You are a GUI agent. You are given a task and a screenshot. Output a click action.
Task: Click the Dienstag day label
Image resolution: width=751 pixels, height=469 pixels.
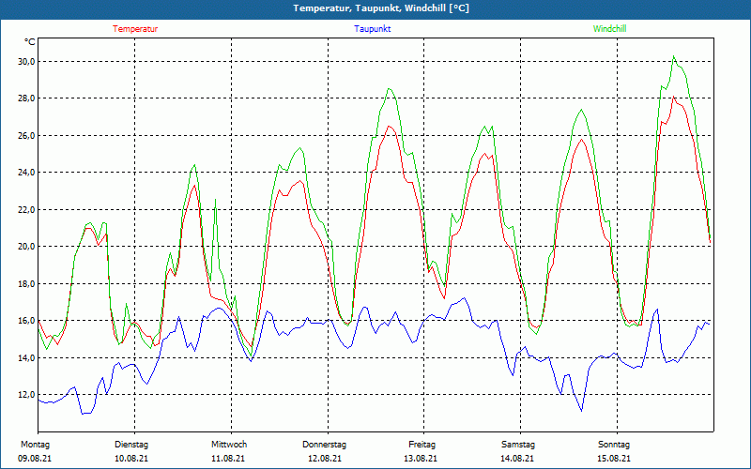tap(131, 445)
